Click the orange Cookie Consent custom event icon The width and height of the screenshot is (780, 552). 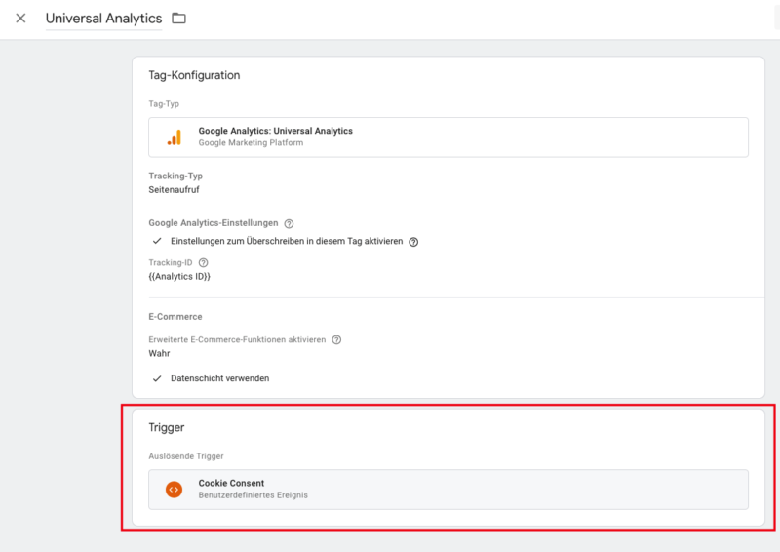point(174,490)
